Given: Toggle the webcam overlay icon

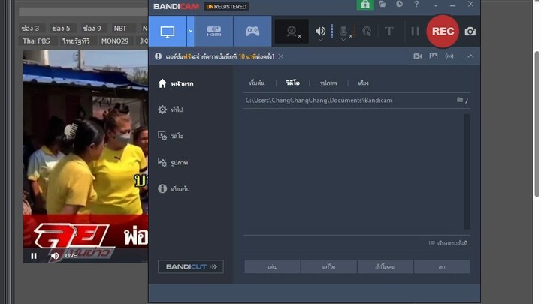Looking at the screenshot, I should tap(292, 32).
